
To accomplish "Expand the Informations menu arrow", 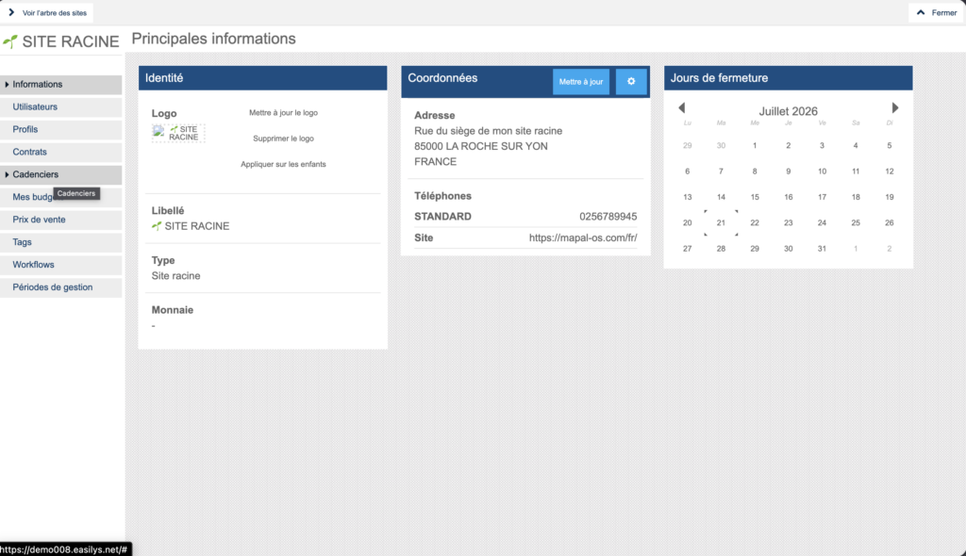I will 7,85.
